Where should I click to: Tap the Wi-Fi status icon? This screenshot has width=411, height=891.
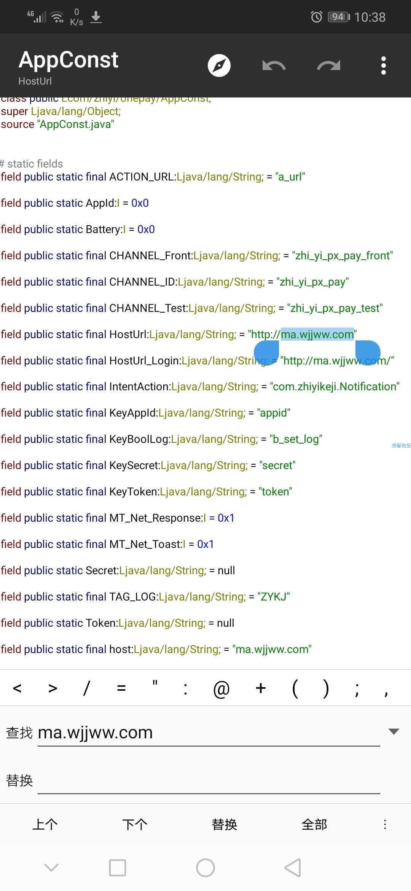pyautogui.click(x=57, y=17)
